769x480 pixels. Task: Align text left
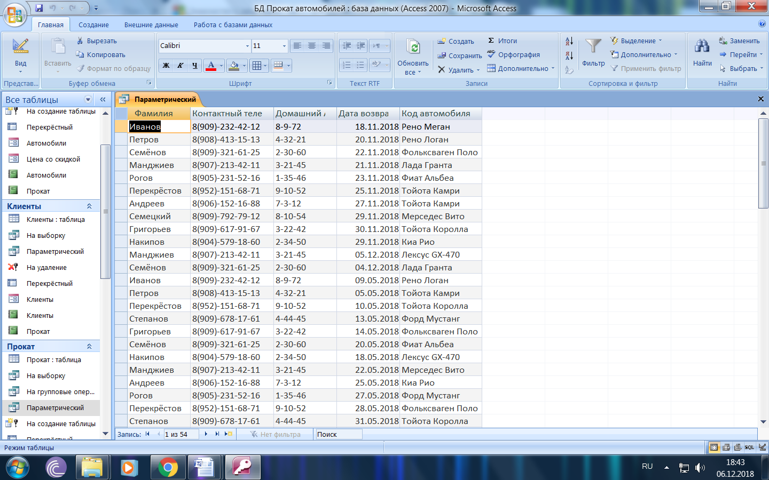coord(297,46)
